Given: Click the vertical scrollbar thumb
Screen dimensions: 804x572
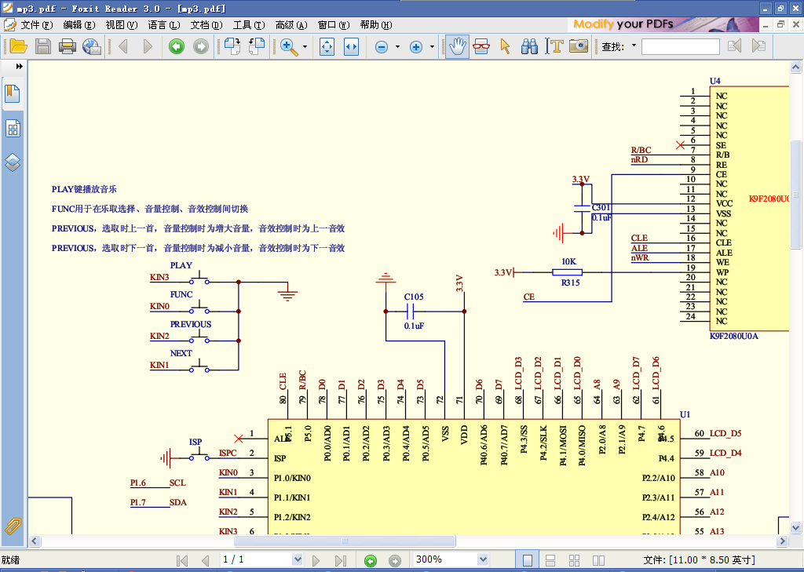Looking at the screenshot, I should [x=796, y=194].
